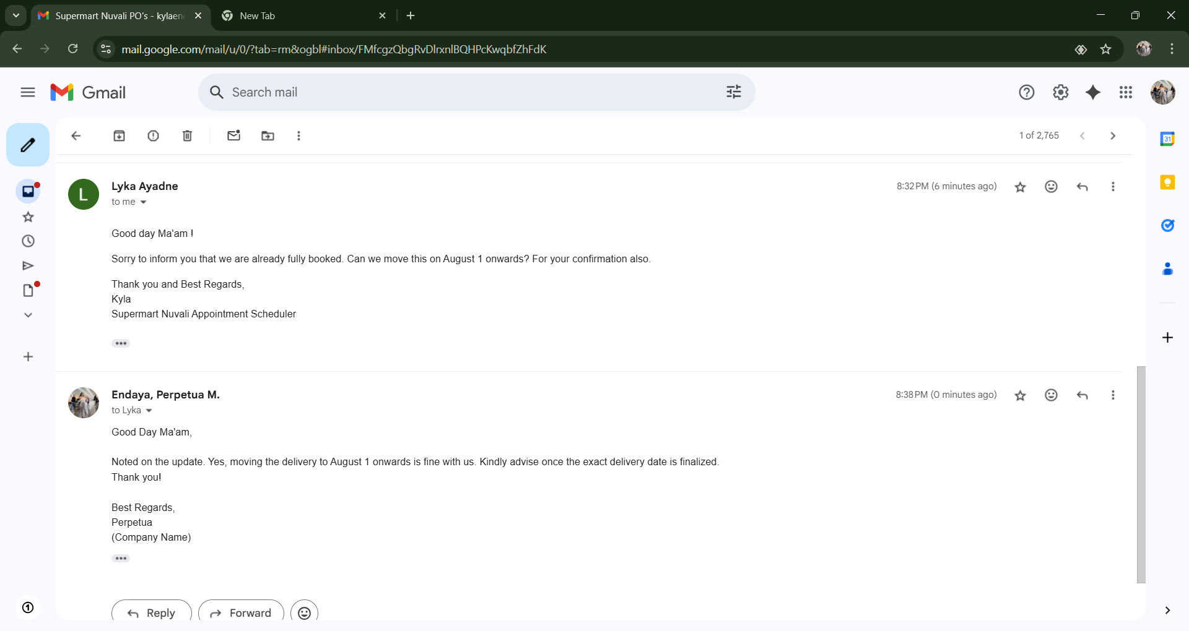Click the browser address bar URL
1189x631 pixels.
[334, 49]
